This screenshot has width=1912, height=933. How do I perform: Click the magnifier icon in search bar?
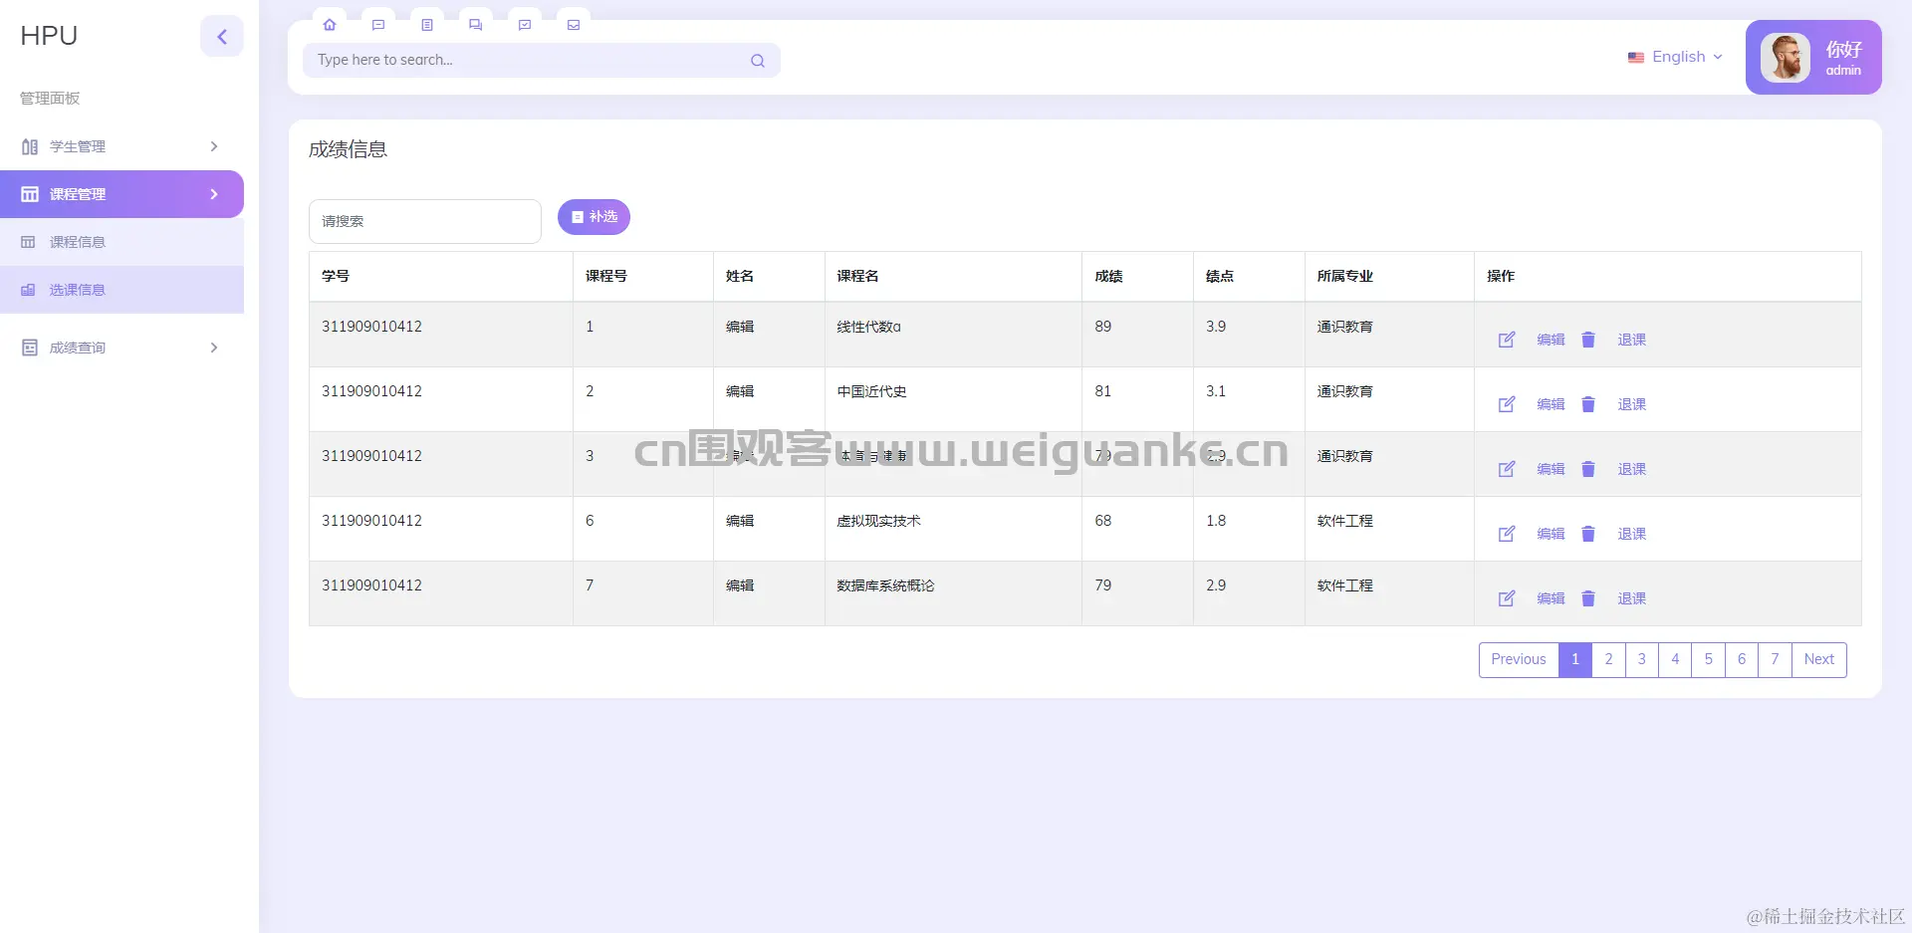click(758, 61)
